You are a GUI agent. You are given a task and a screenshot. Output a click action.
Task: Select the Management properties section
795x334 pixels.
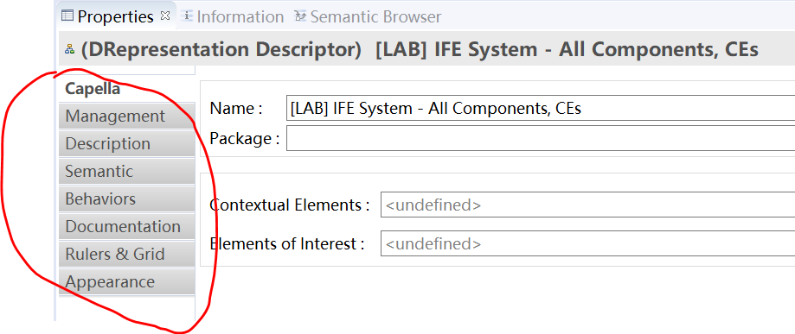tap(127, 116)
